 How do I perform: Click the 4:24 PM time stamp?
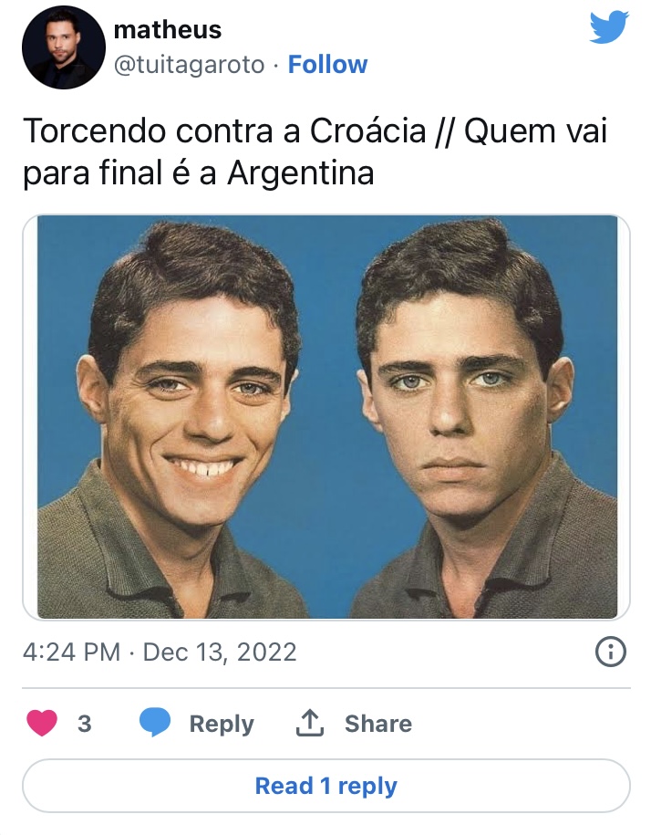[x=71, y=652]
